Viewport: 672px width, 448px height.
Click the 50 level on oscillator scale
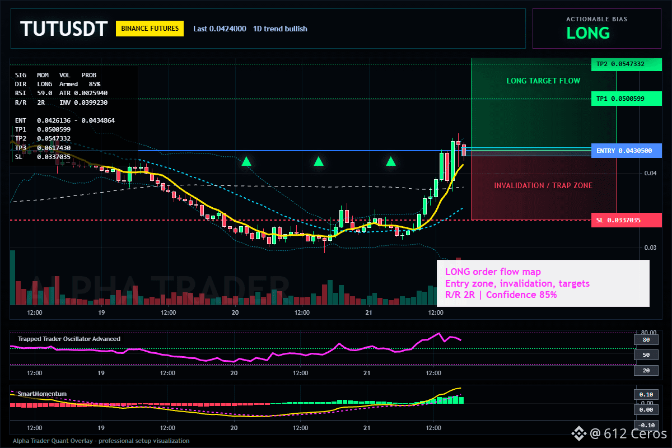(646, 355)
